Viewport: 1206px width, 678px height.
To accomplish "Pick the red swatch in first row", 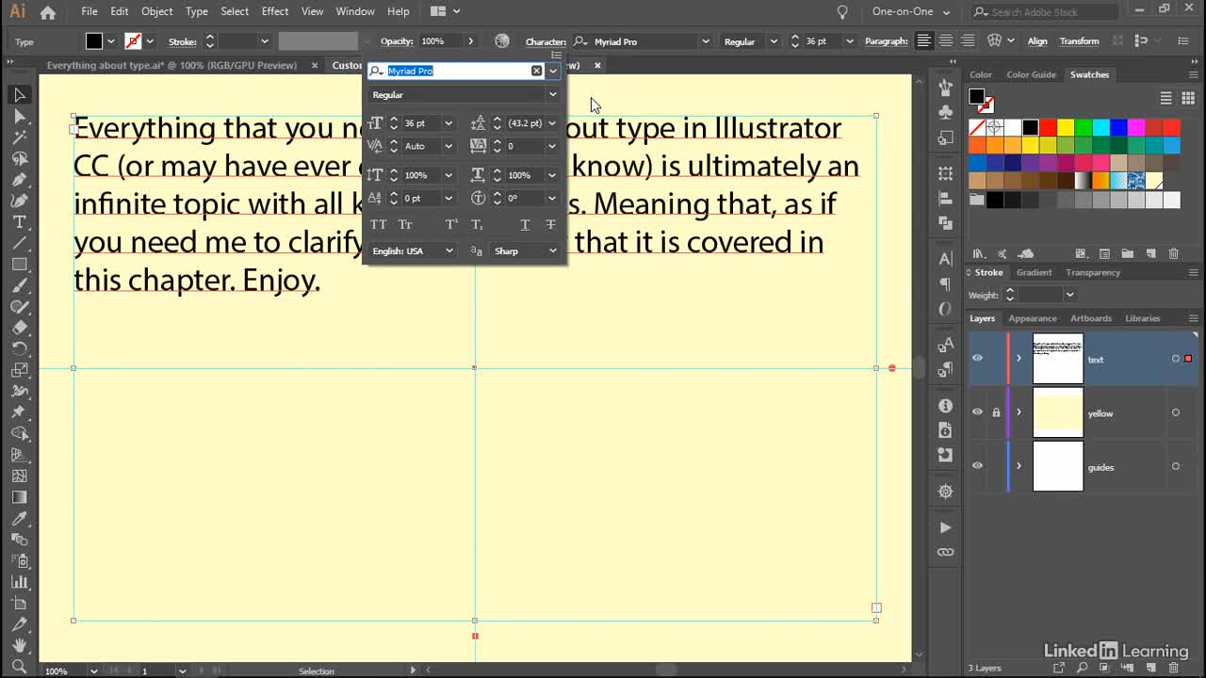I will coord(1047,127).
